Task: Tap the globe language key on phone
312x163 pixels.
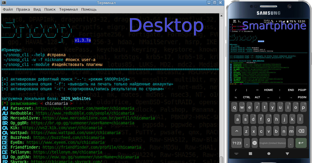Action: [x=255, y=143]
